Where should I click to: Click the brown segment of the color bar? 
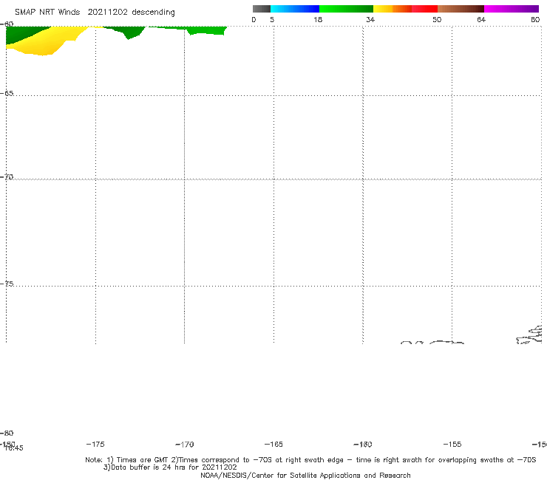[x=461, y=9]
